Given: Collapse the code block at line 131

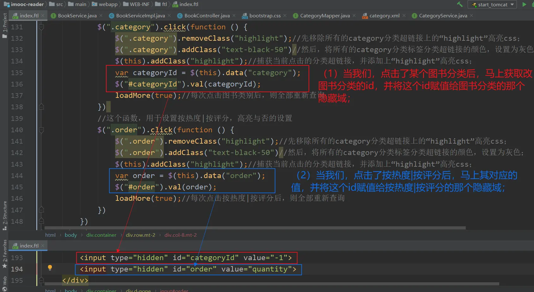Looking at the screenshot, I should pos(41,27).
